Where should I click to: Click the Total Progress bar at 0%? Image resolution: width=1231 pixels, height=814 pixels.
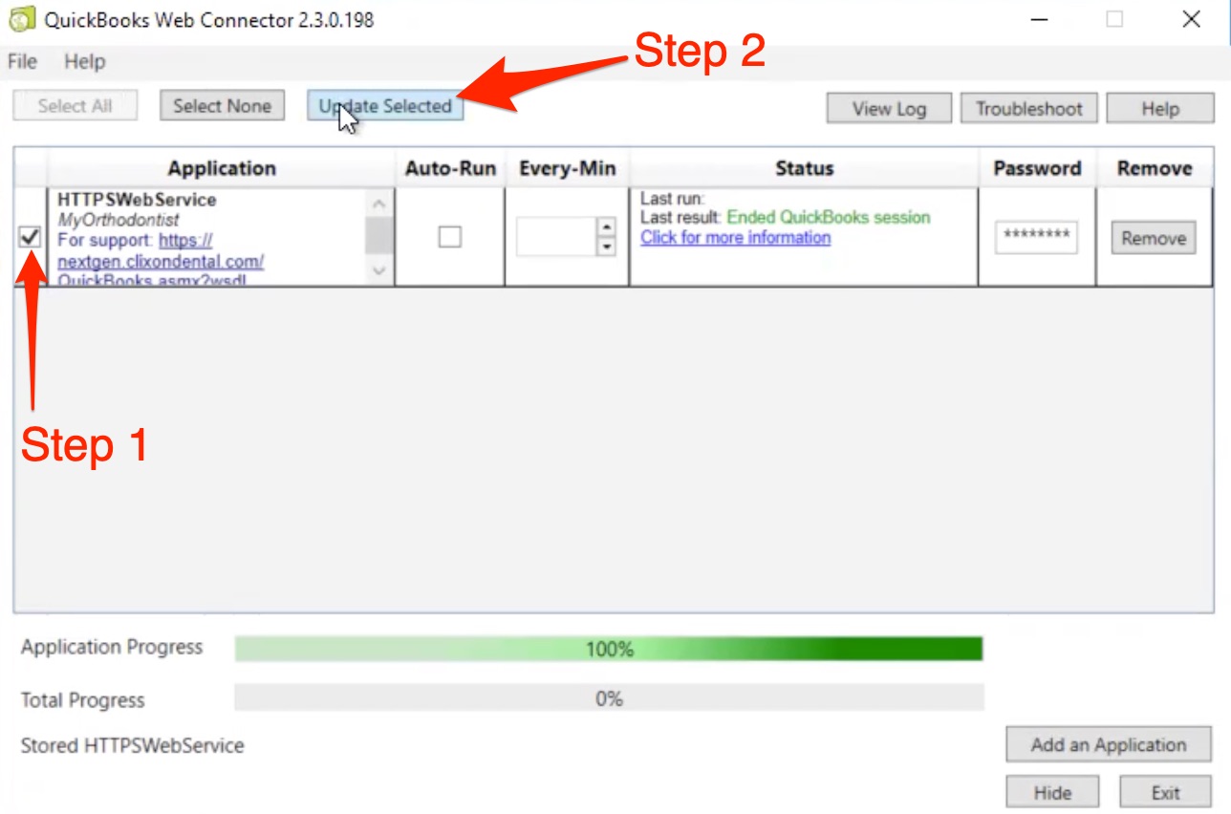point(609,698)
